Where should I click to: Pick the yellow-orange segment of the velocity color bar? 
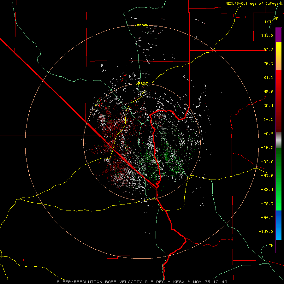tap(279, 56)
